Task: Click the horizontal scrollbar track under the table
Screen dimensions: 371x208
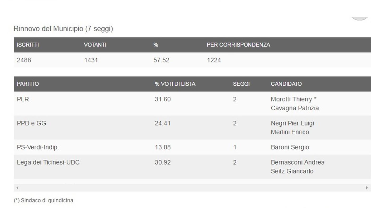Action: coord(192,188)
